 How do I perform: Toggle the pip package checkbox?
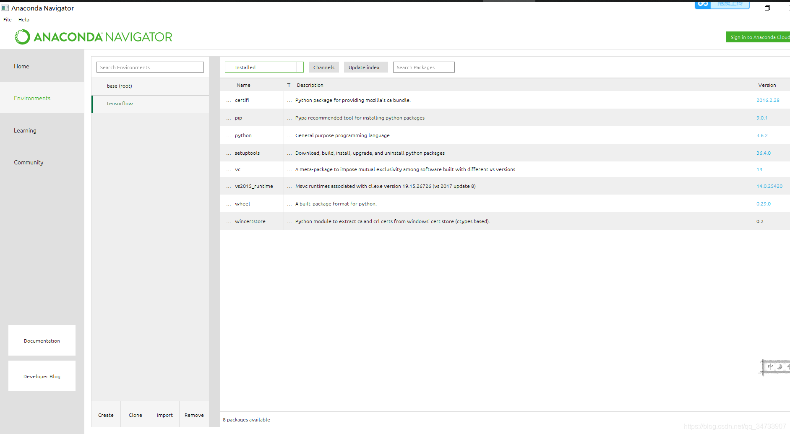[x=229, y=118]
